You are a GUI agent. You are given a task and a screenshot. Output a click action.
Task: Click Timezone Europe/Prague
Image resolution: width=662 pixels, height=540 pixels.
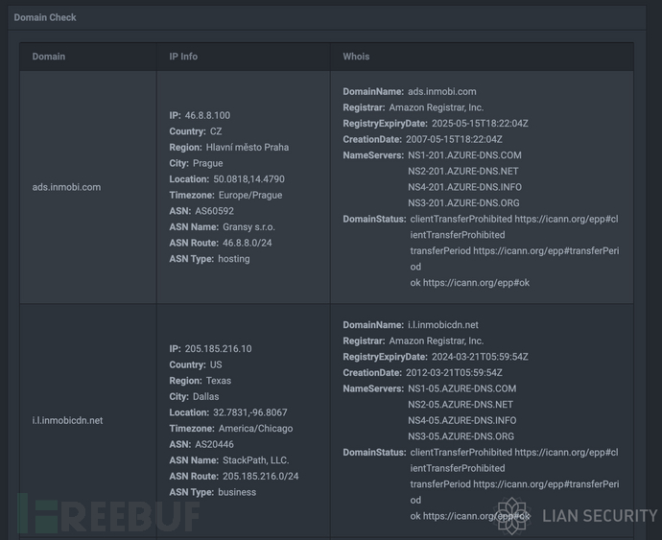coord(250,195)
